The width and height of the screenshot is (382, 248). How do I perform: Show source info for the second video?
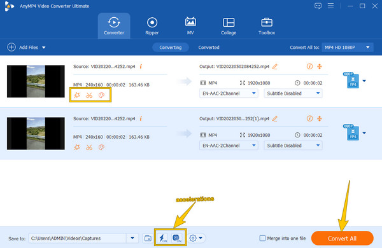tap(141, 118)
